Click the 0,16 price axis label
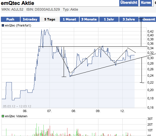156x136 pixels. pyautogui.click(x=151, y=107)
